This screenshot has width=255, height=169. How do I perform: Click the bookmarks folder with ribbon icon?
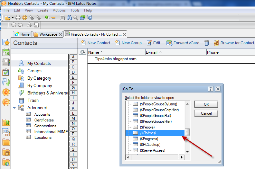pos(6,122)
